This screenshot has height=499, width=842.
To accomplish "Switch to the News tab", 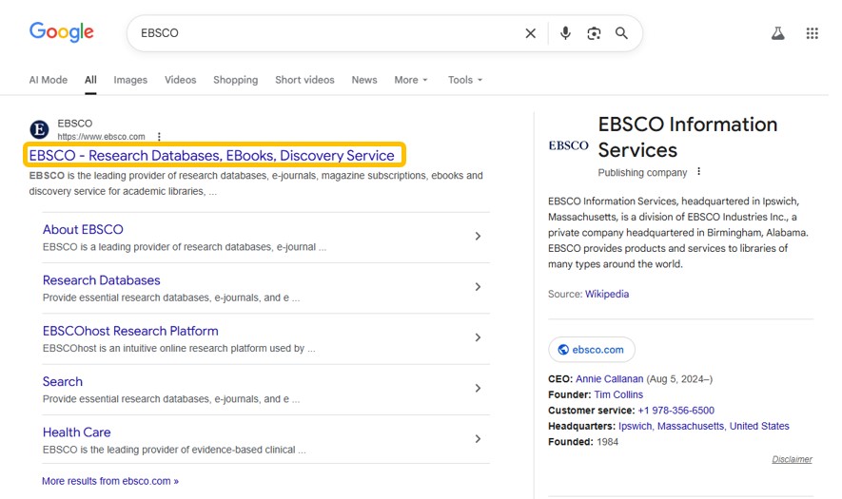I will (x=364, y=80).
